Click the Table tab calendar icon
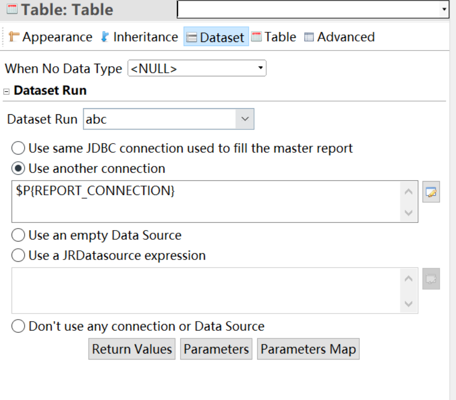Screen dimensions: 456x400 (256, 37)
